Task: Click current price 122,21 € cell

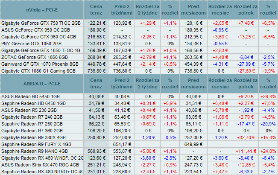Action: coord(96,23)
